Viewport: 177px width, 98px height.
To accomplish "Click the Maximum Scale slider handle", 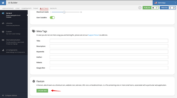I will click(x=64, y=12).
